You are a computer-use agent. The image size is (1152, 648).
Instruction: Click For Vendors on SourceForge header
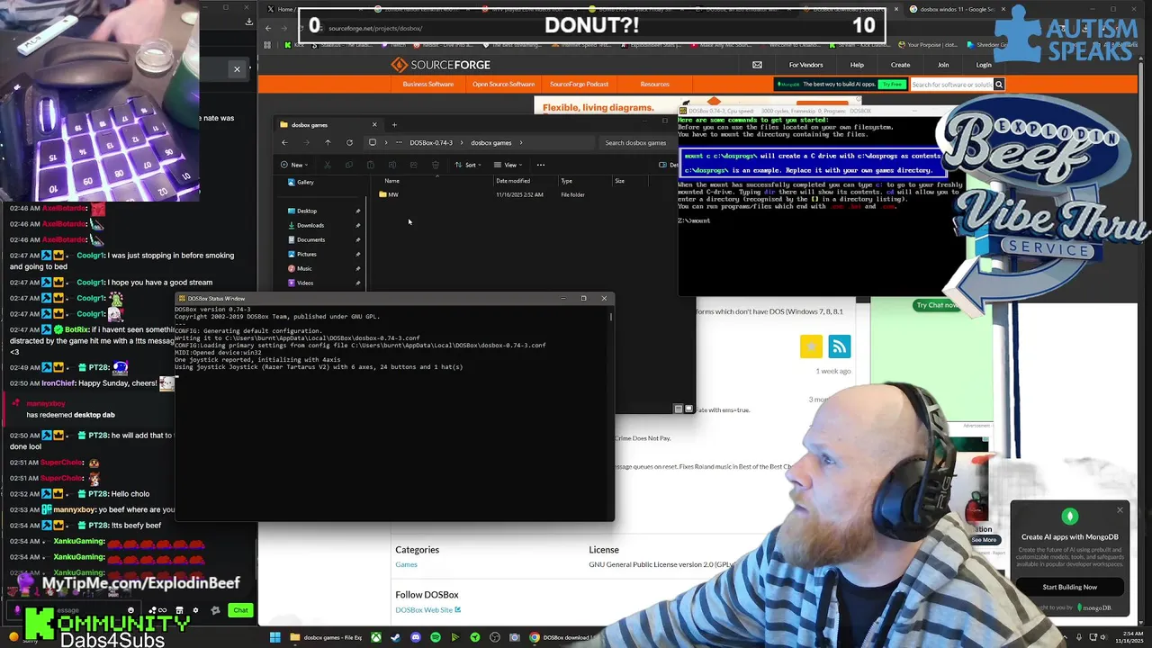tap(805, 65)
